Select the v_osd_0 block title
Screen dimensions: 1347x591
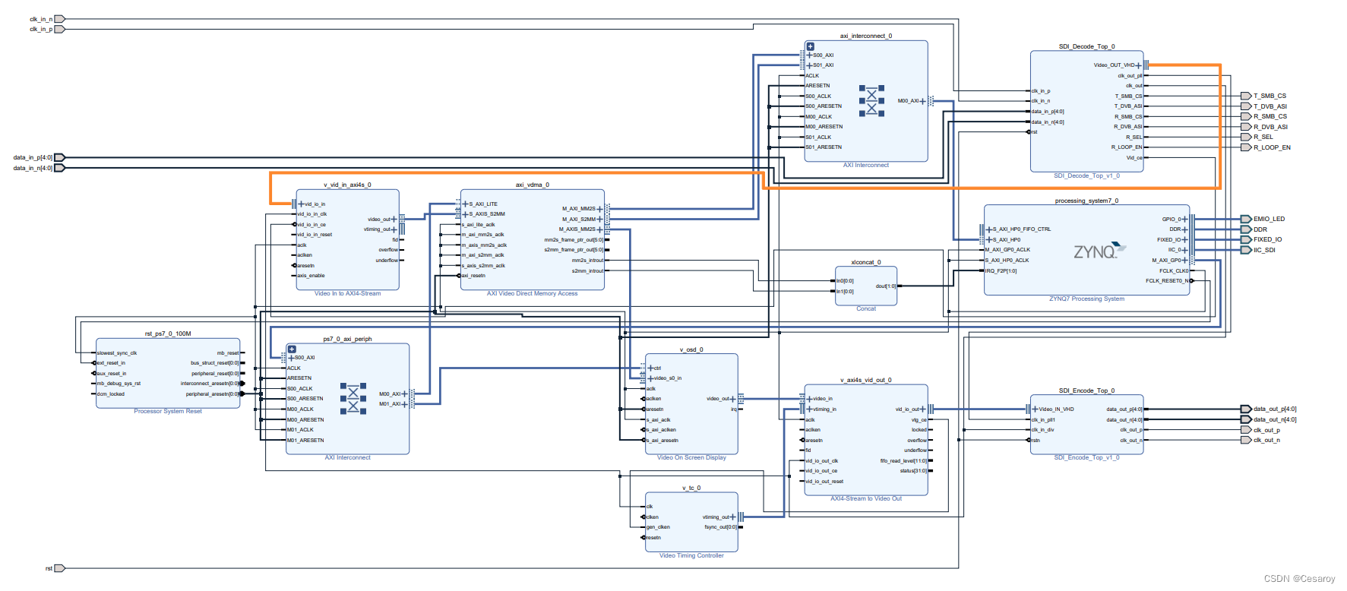691,349
